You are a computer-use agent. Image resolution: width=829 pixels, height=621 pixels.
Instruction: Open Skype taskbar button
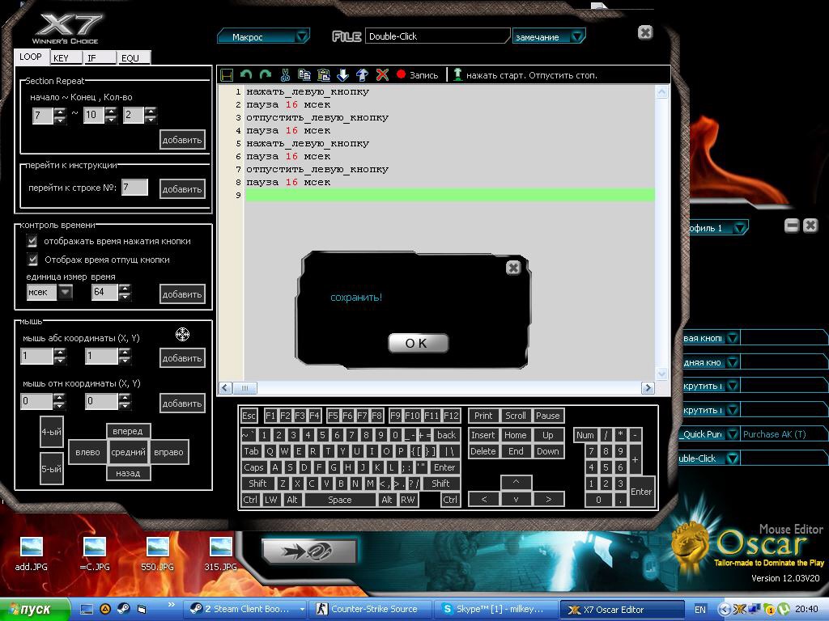(x=495, y=609)
